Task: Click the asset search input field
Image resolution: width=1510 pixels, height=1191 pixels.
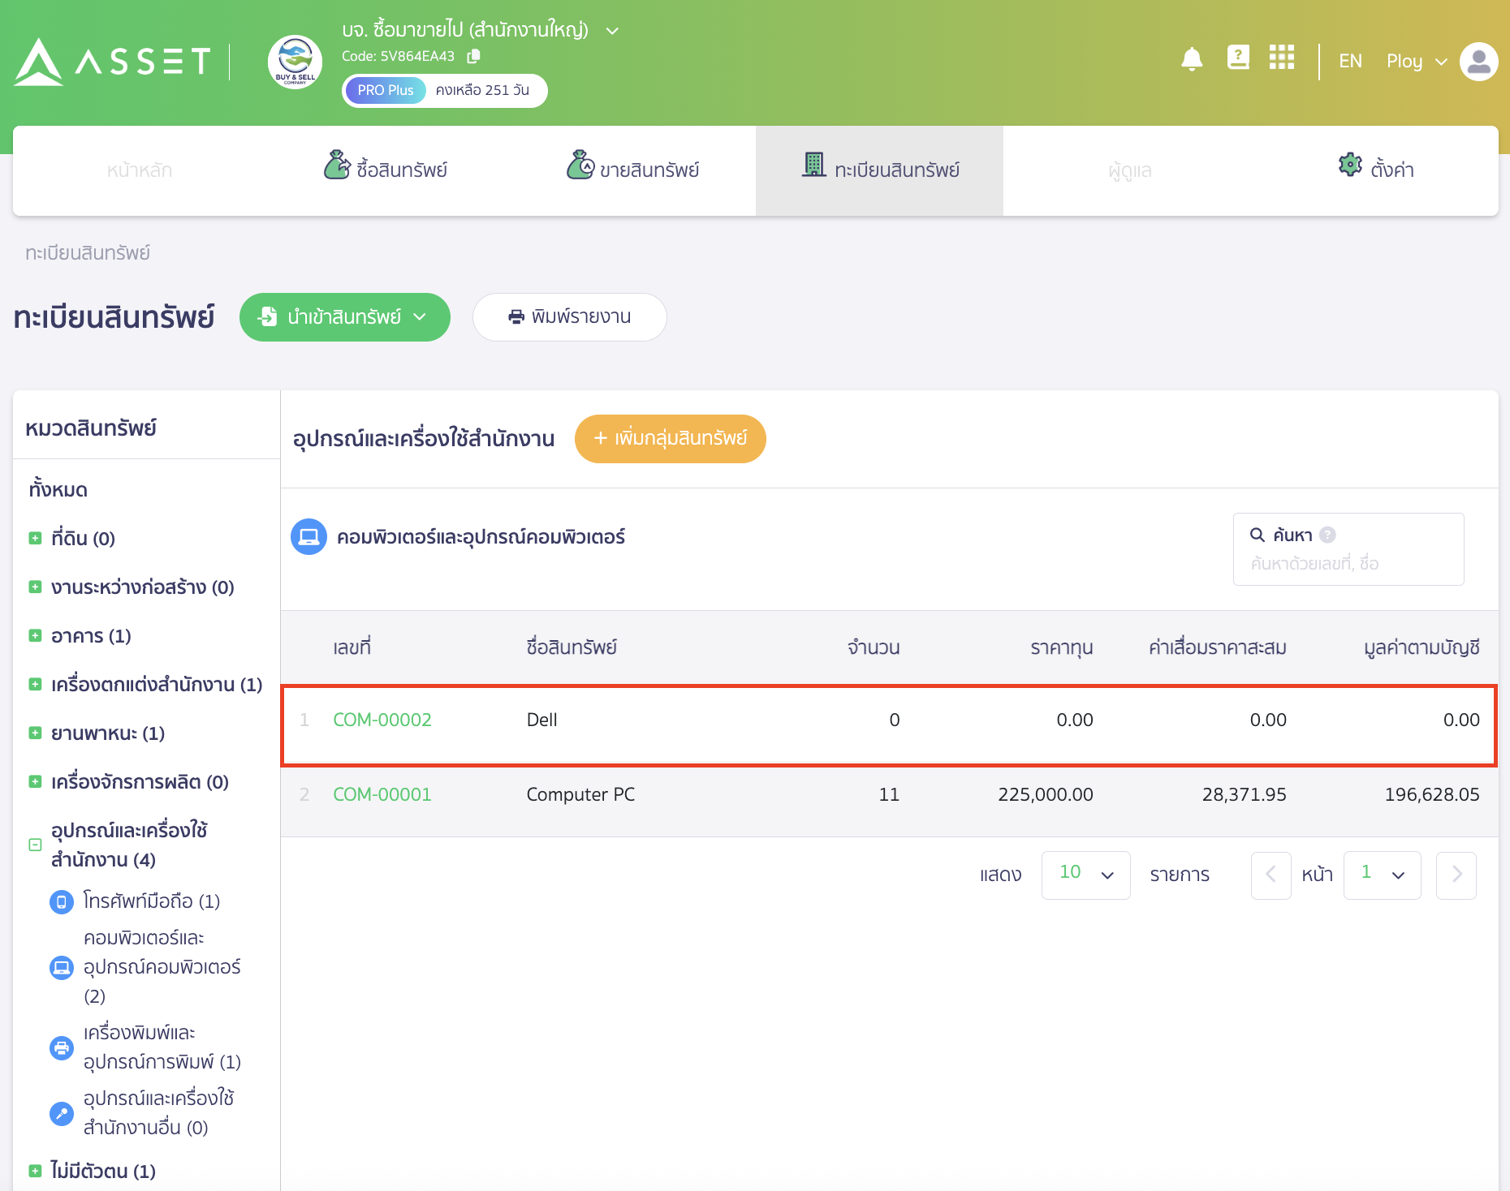Action: (x=1348, y=563)
